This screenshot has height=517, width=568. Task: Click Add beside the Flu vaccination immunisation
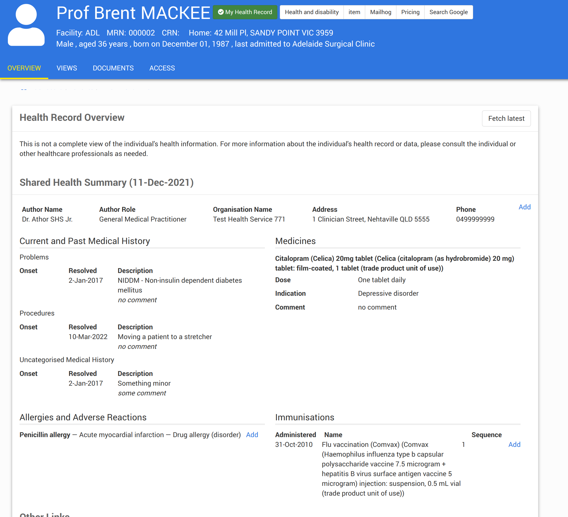(x=514, y=444)
